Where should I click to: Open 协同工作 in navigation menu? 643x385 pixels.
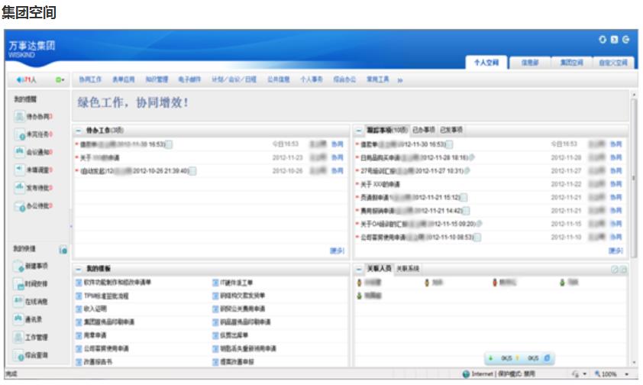pos(90,79)
